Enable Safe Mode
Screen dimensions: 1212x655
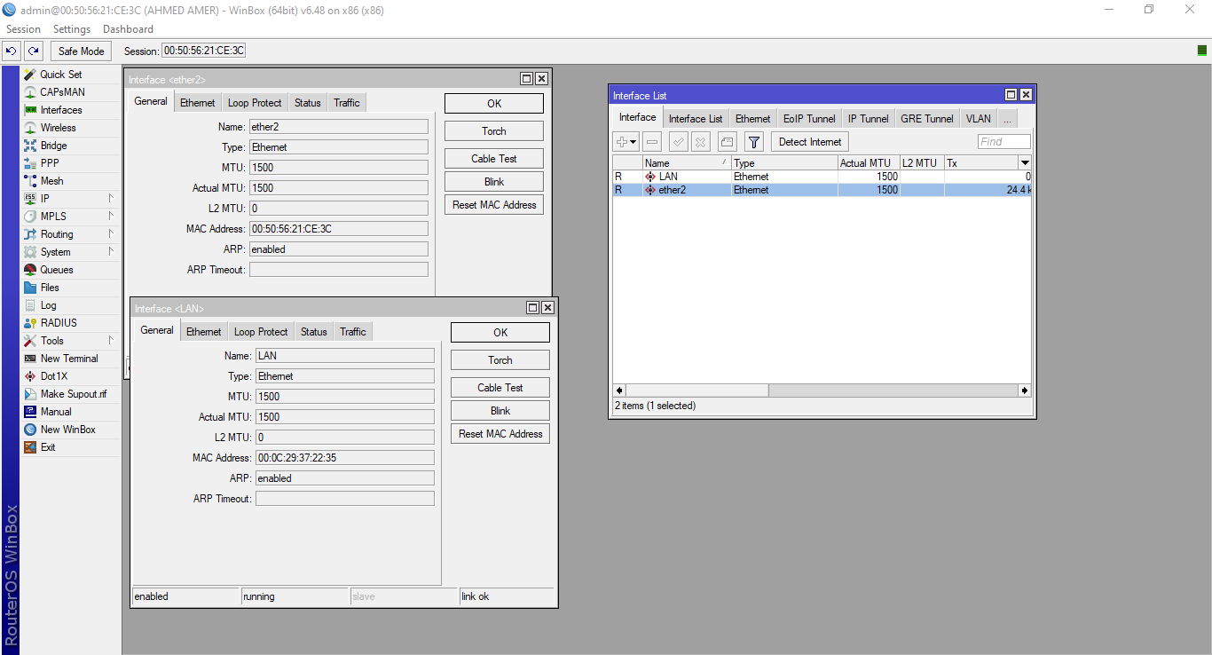(80, 51)
